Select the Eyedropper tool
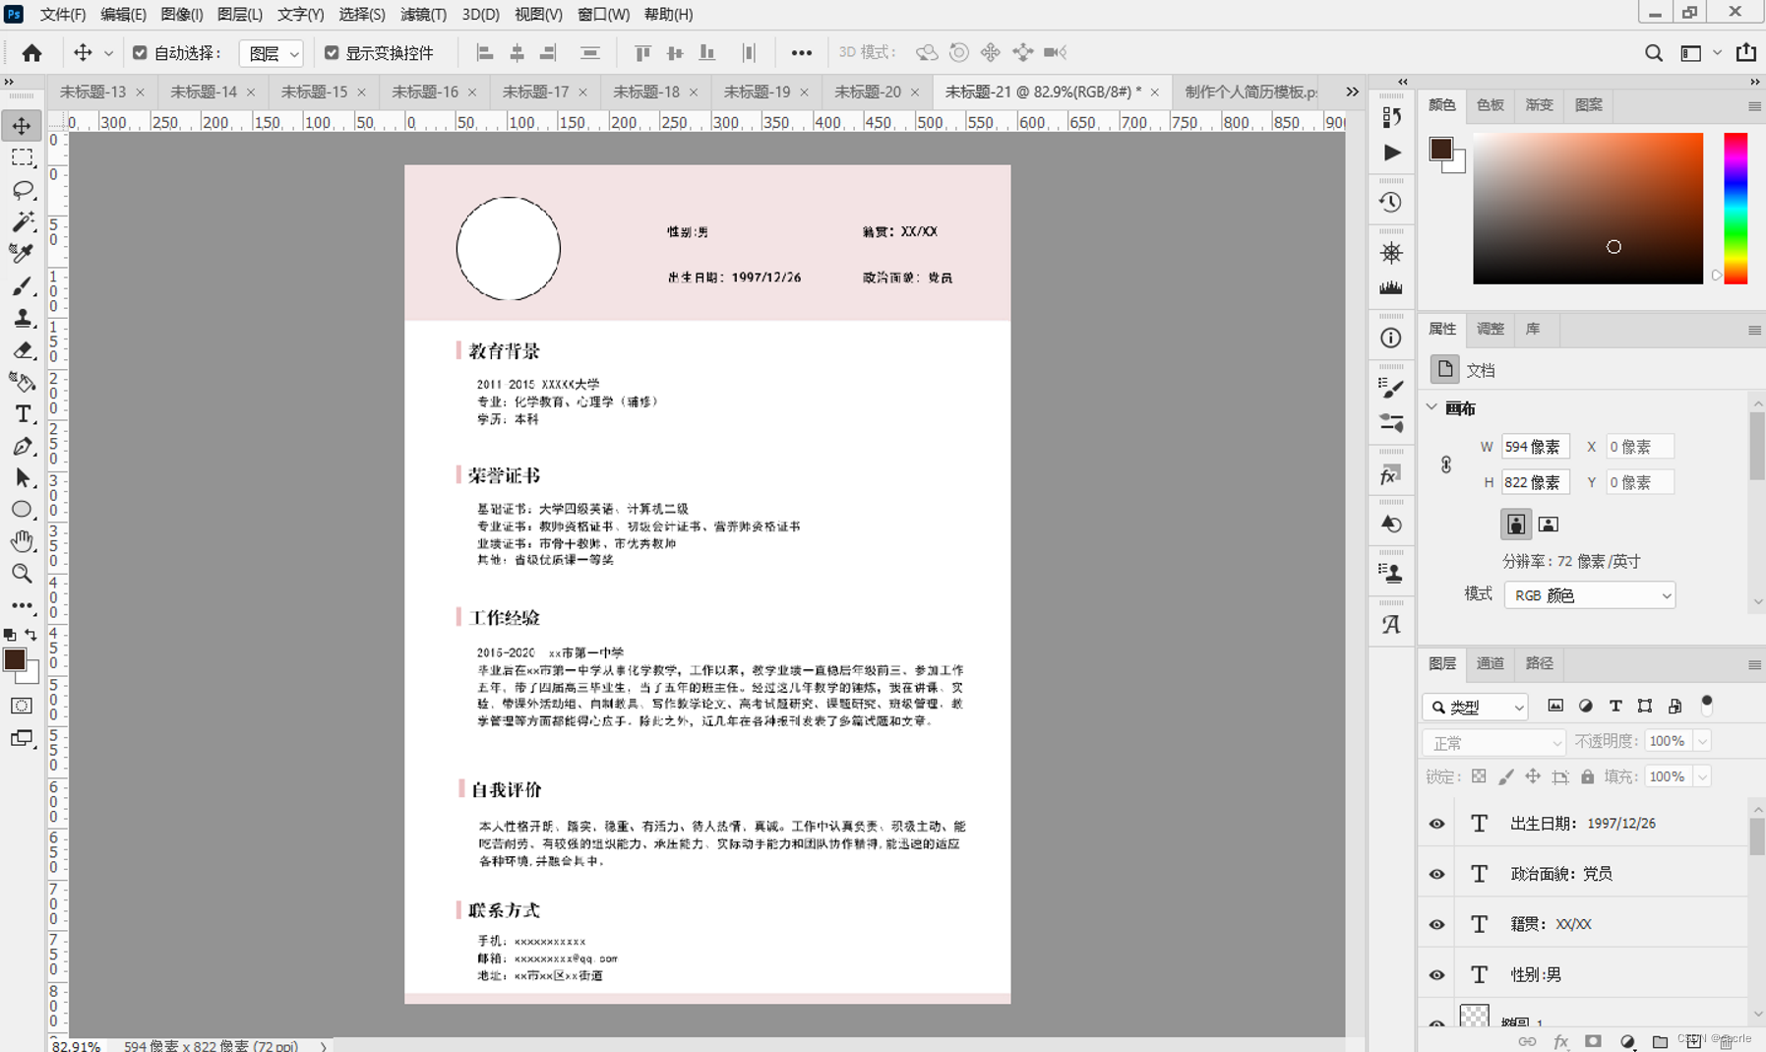1766x1052 pixels. coord(22,253)
